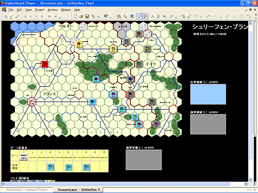Viewport: 258px width, 193px height.
Task: Click the vertical scrollbar up arrow
Action: (250, 23)
